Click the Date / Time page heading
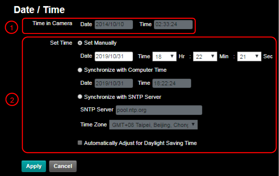 point(39,9)
